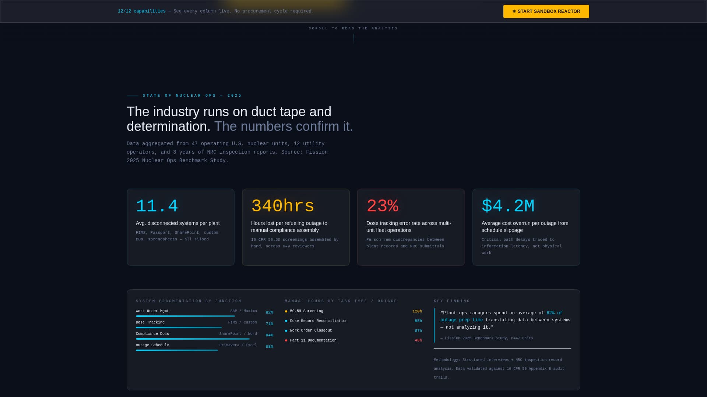Click blue dot beside Dose Record Reconciliation
The height and width of the screenshot is (397, 707).
pos(286,321)
